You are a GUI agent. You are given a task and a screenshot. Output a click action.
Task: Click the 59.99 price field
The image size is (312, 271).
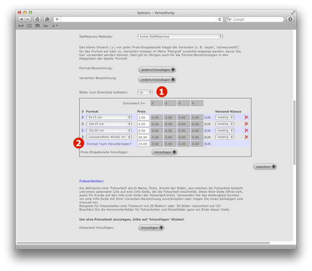[x=143, y=137]
